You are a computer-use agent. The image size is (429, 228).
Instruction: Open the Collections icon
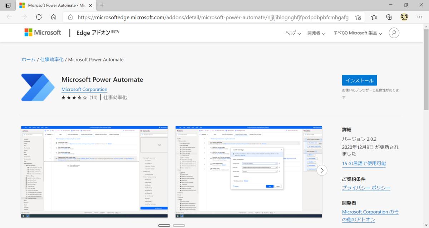click(389, 17)
